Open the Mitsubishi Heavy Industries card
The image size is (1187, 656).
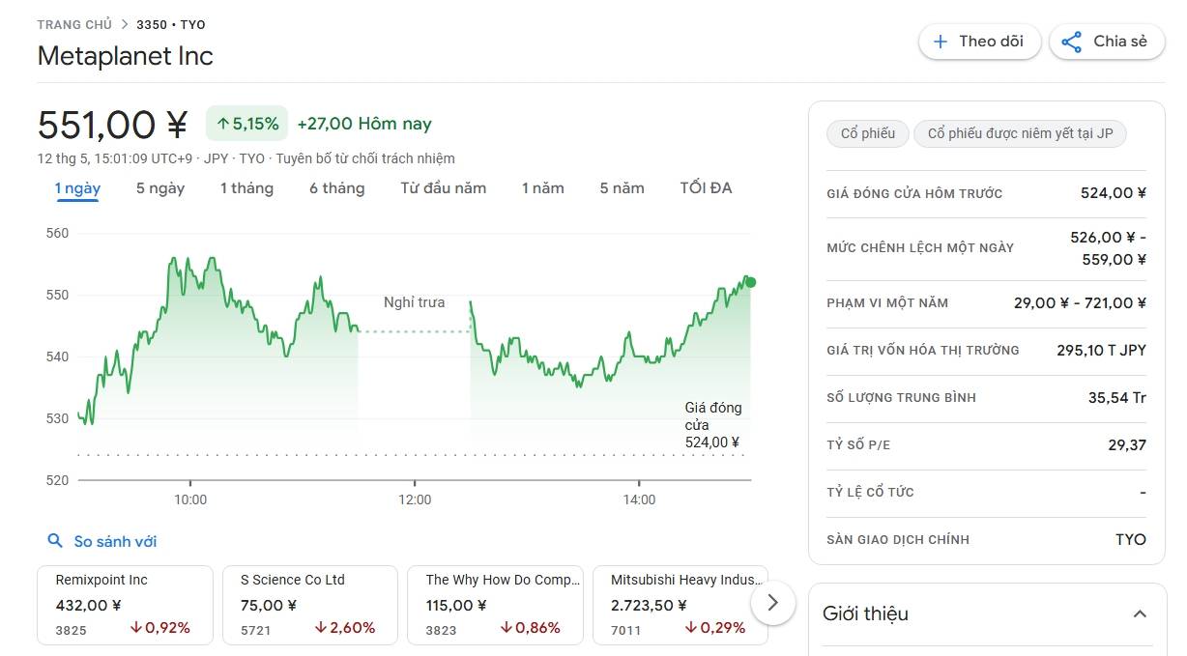coord(680,605)
